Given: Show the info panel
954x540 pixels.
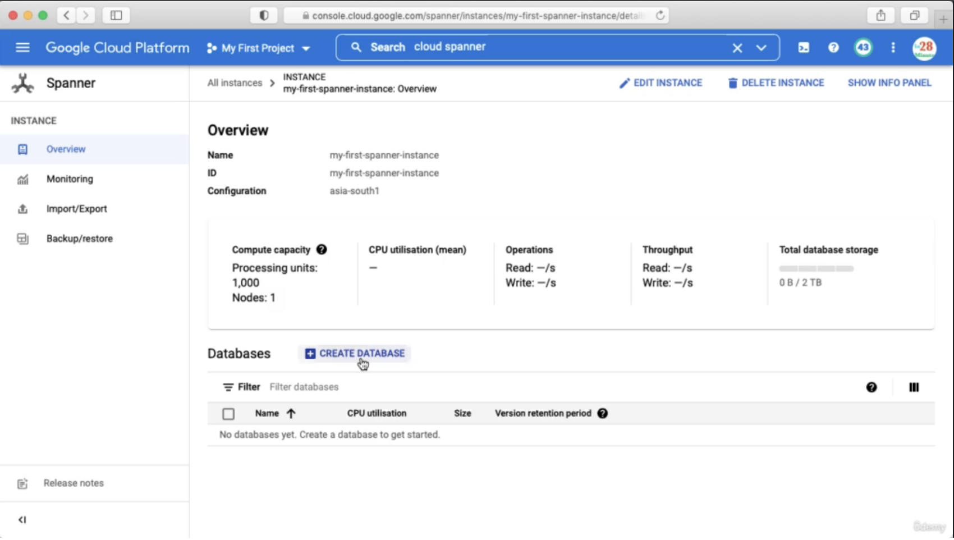Looking at the screenshot, I should point(889,83).
